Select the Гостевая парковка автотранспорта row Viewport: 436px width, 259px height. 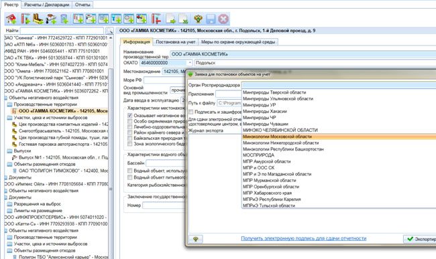63,144
